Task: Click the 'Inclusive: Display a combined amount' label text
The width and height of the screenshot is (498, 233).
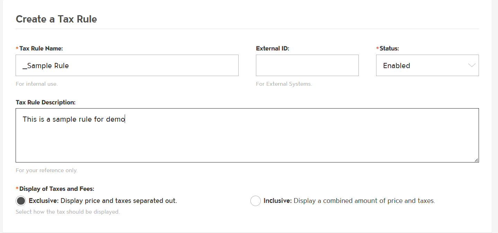Action: [349, 201]
